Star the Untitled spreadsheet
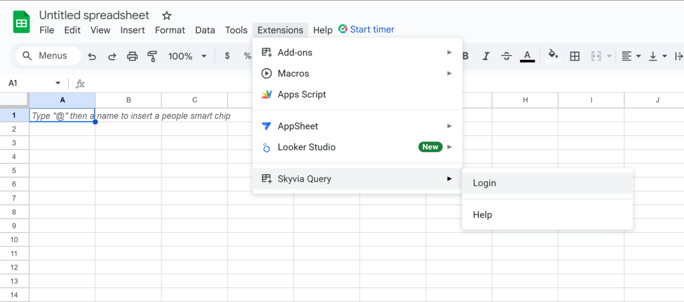 tap(166, 15)
